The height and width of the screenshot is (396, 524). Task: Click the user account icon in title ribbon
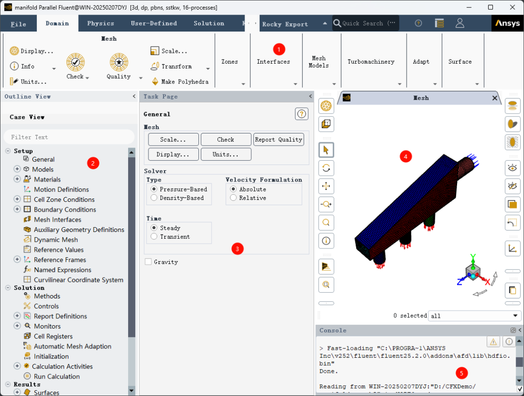(460, 23)
